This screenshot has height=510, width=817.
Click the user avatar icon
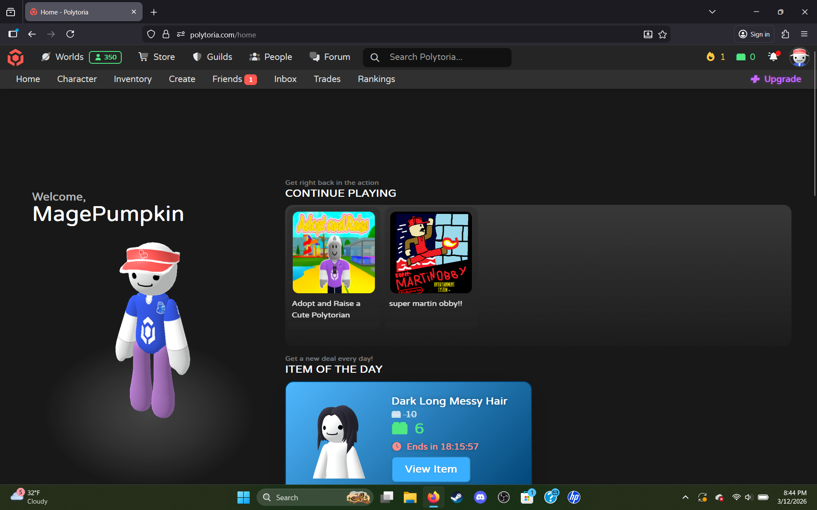point(799,57)
